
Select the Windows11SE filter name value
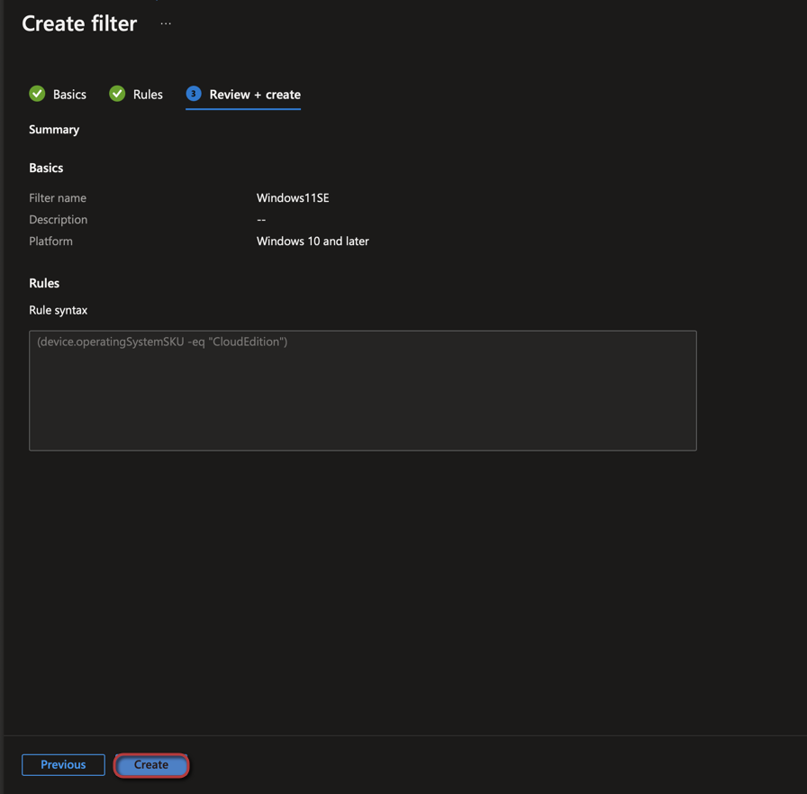(x=293, y=198)
